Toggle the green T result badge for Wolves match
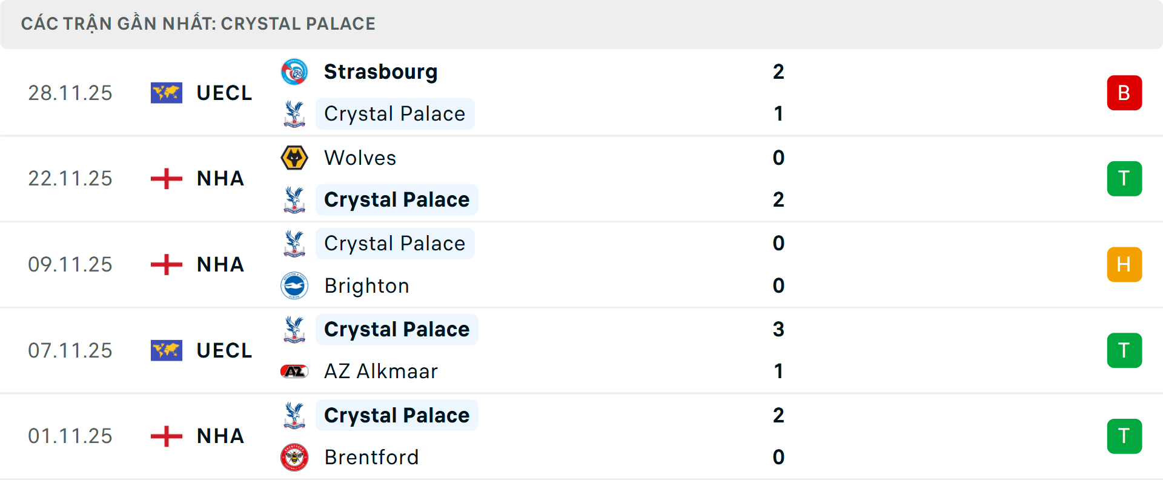This screenshot has height=480, width=1163. [1124, 178]
